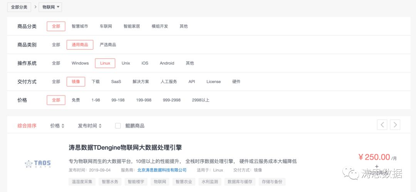
Task: Sort results by 发布时间
Action: [x=90, y=126]
